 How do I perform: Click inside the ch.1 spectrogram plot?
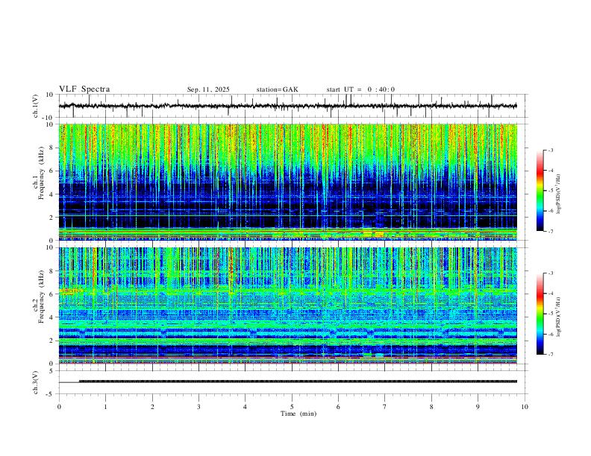pyautogui.click(x=287, y=182)
